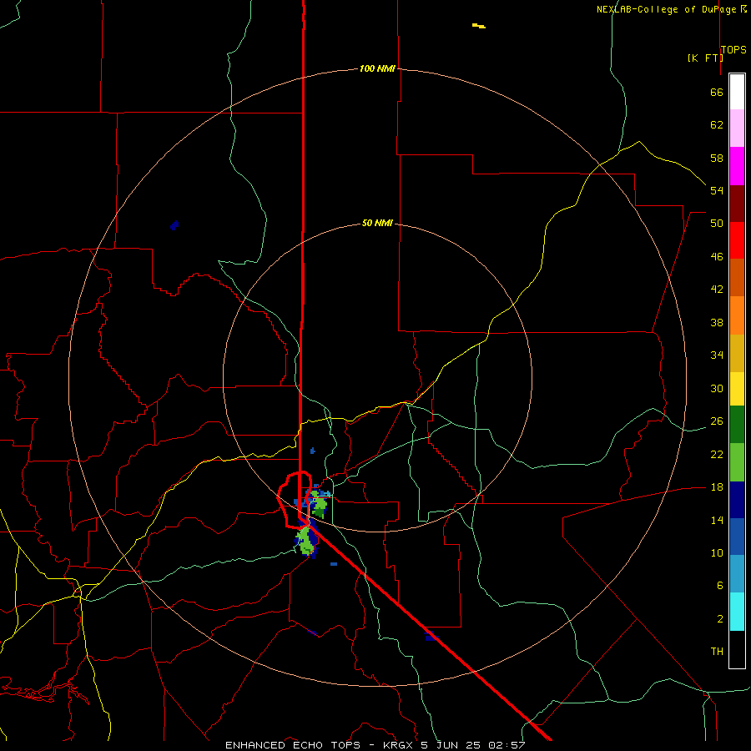Image resolution: width=751 pixels, height=751 pixels.
Task: Choose the navy blue legend swatch
Action: (x=737, y=500)
